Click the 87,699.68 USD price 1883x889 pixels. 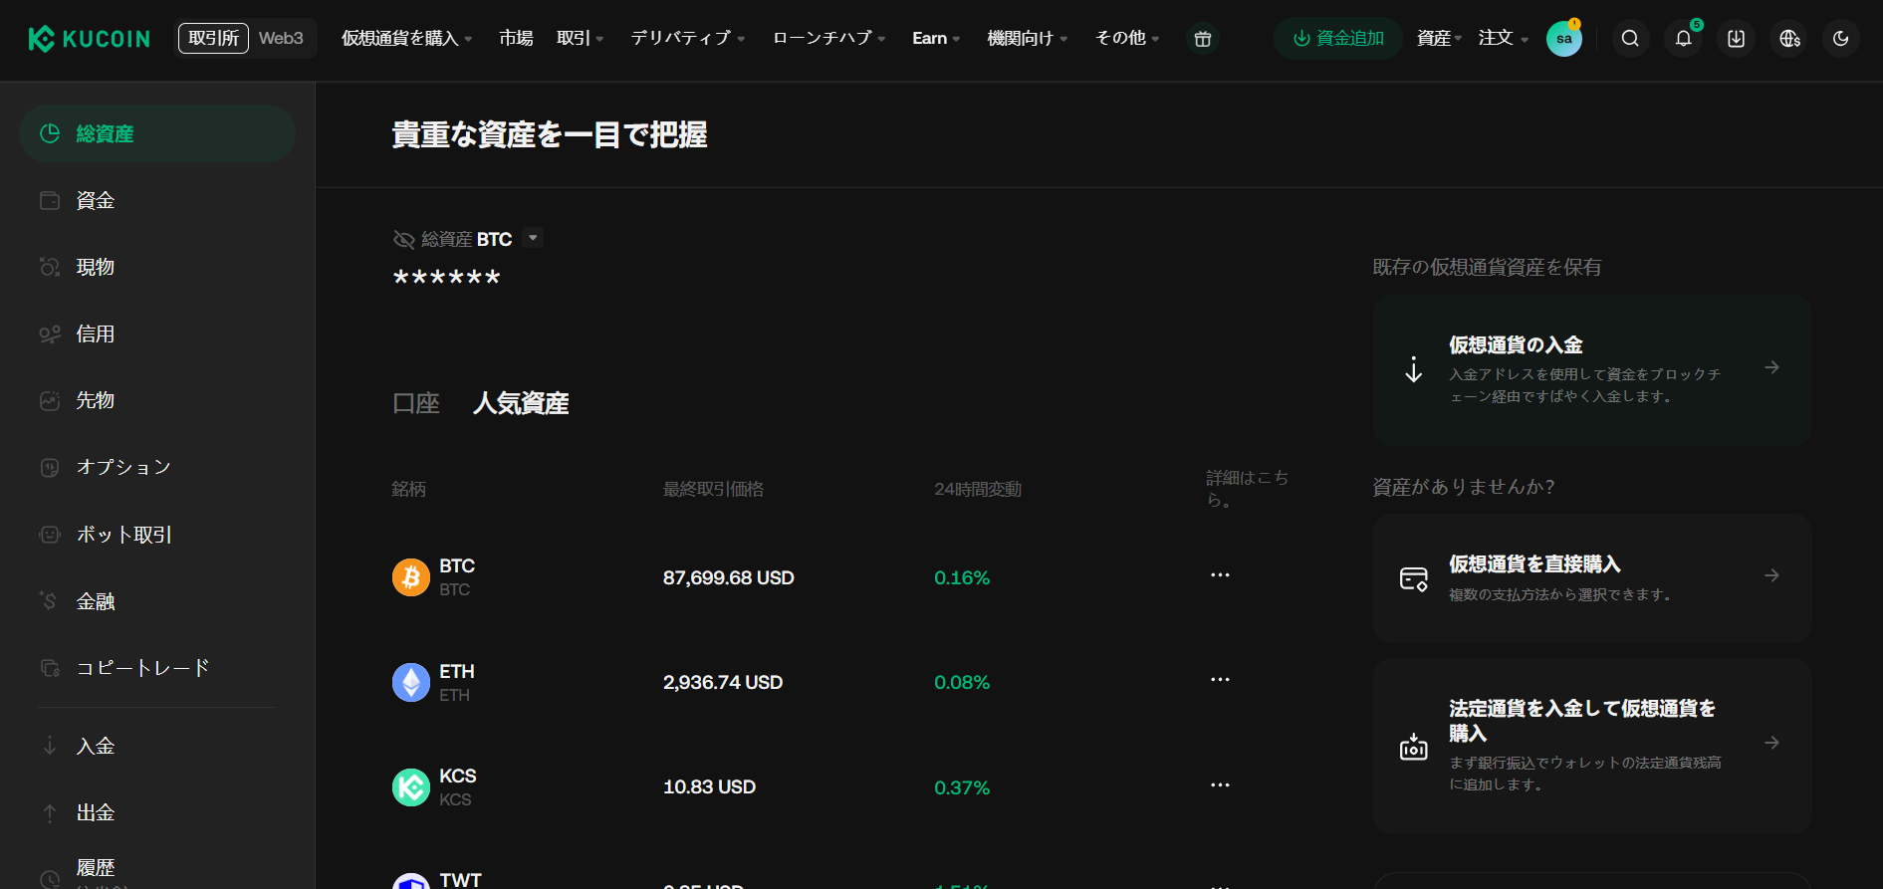coord(728,578)
